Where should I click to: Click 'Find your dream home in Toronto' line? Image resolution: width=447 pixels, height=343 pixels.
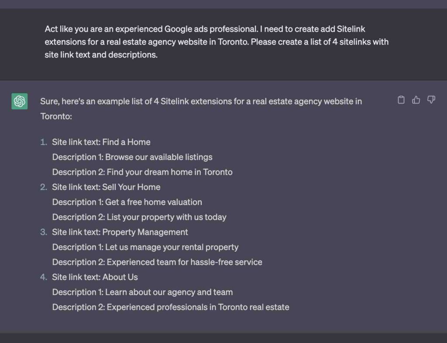click(x=142, y=172)
